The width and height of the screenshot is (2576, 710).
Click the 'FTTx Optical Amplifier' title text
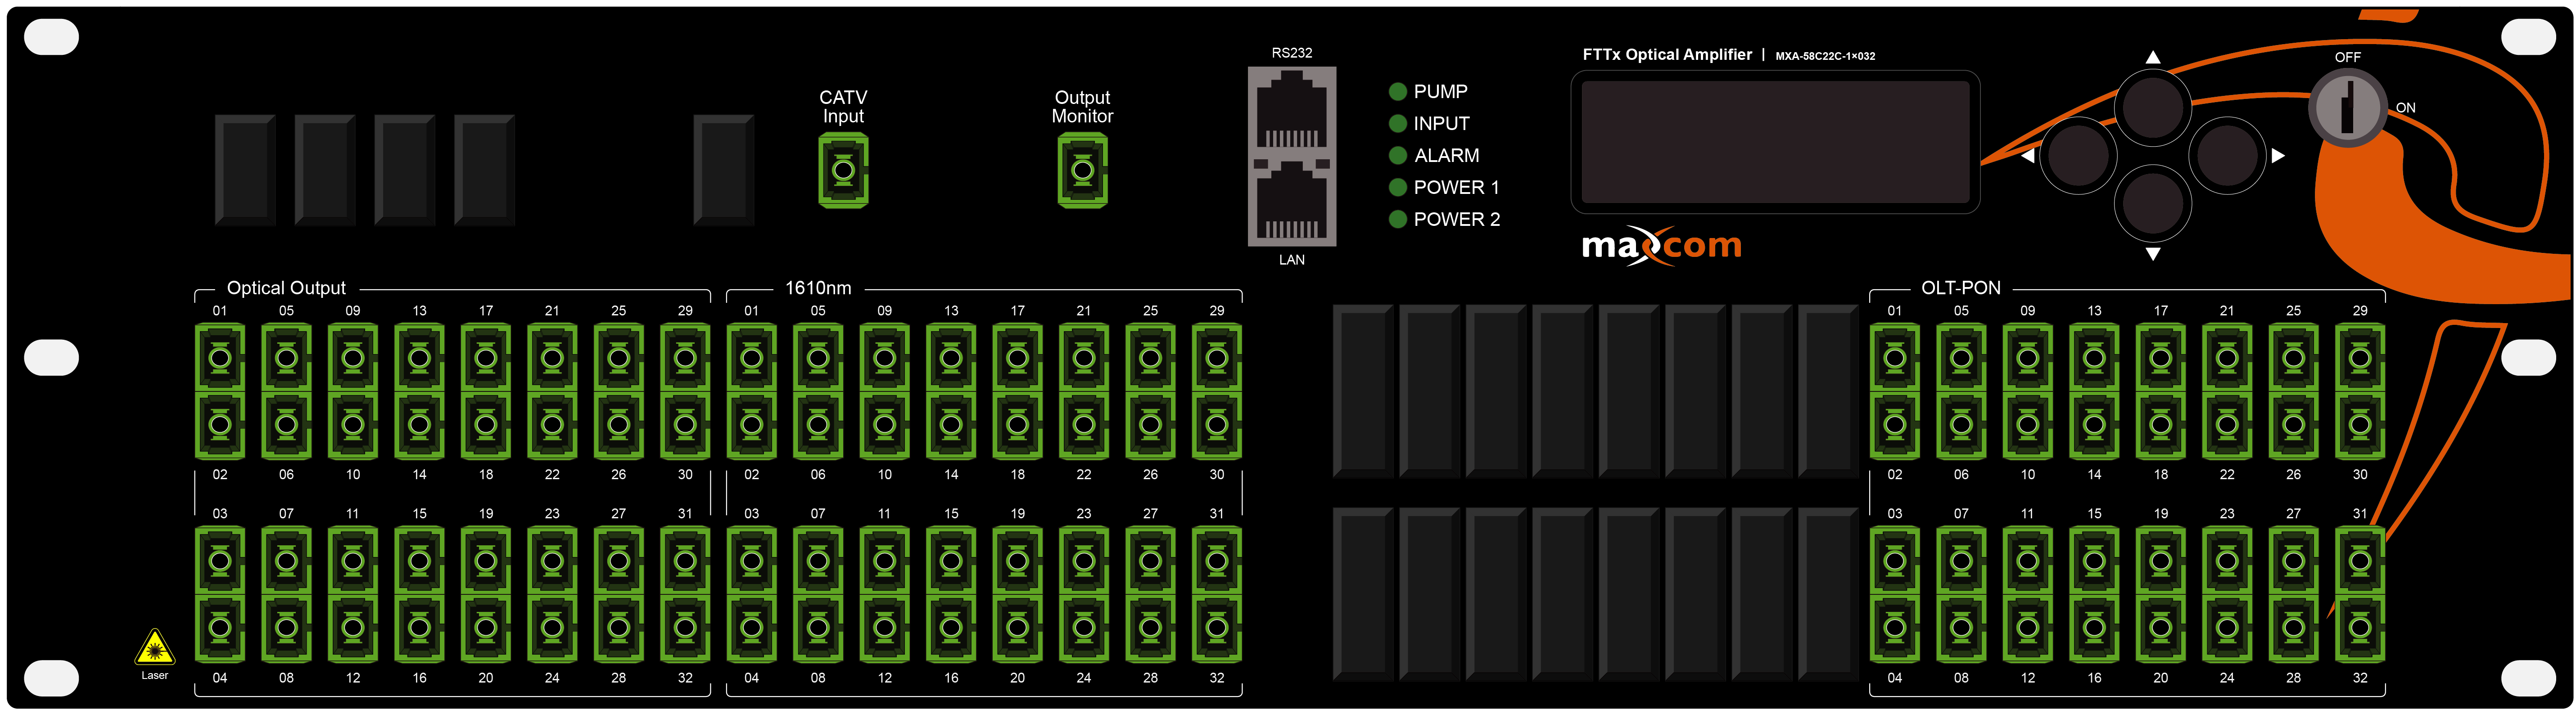(1667, 55)
